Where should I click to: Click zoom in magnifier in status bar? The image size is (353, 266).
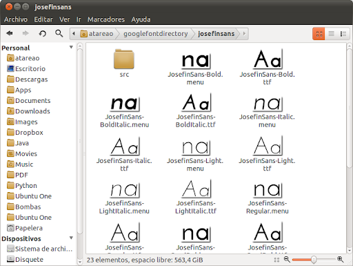[x=341, y=259]
